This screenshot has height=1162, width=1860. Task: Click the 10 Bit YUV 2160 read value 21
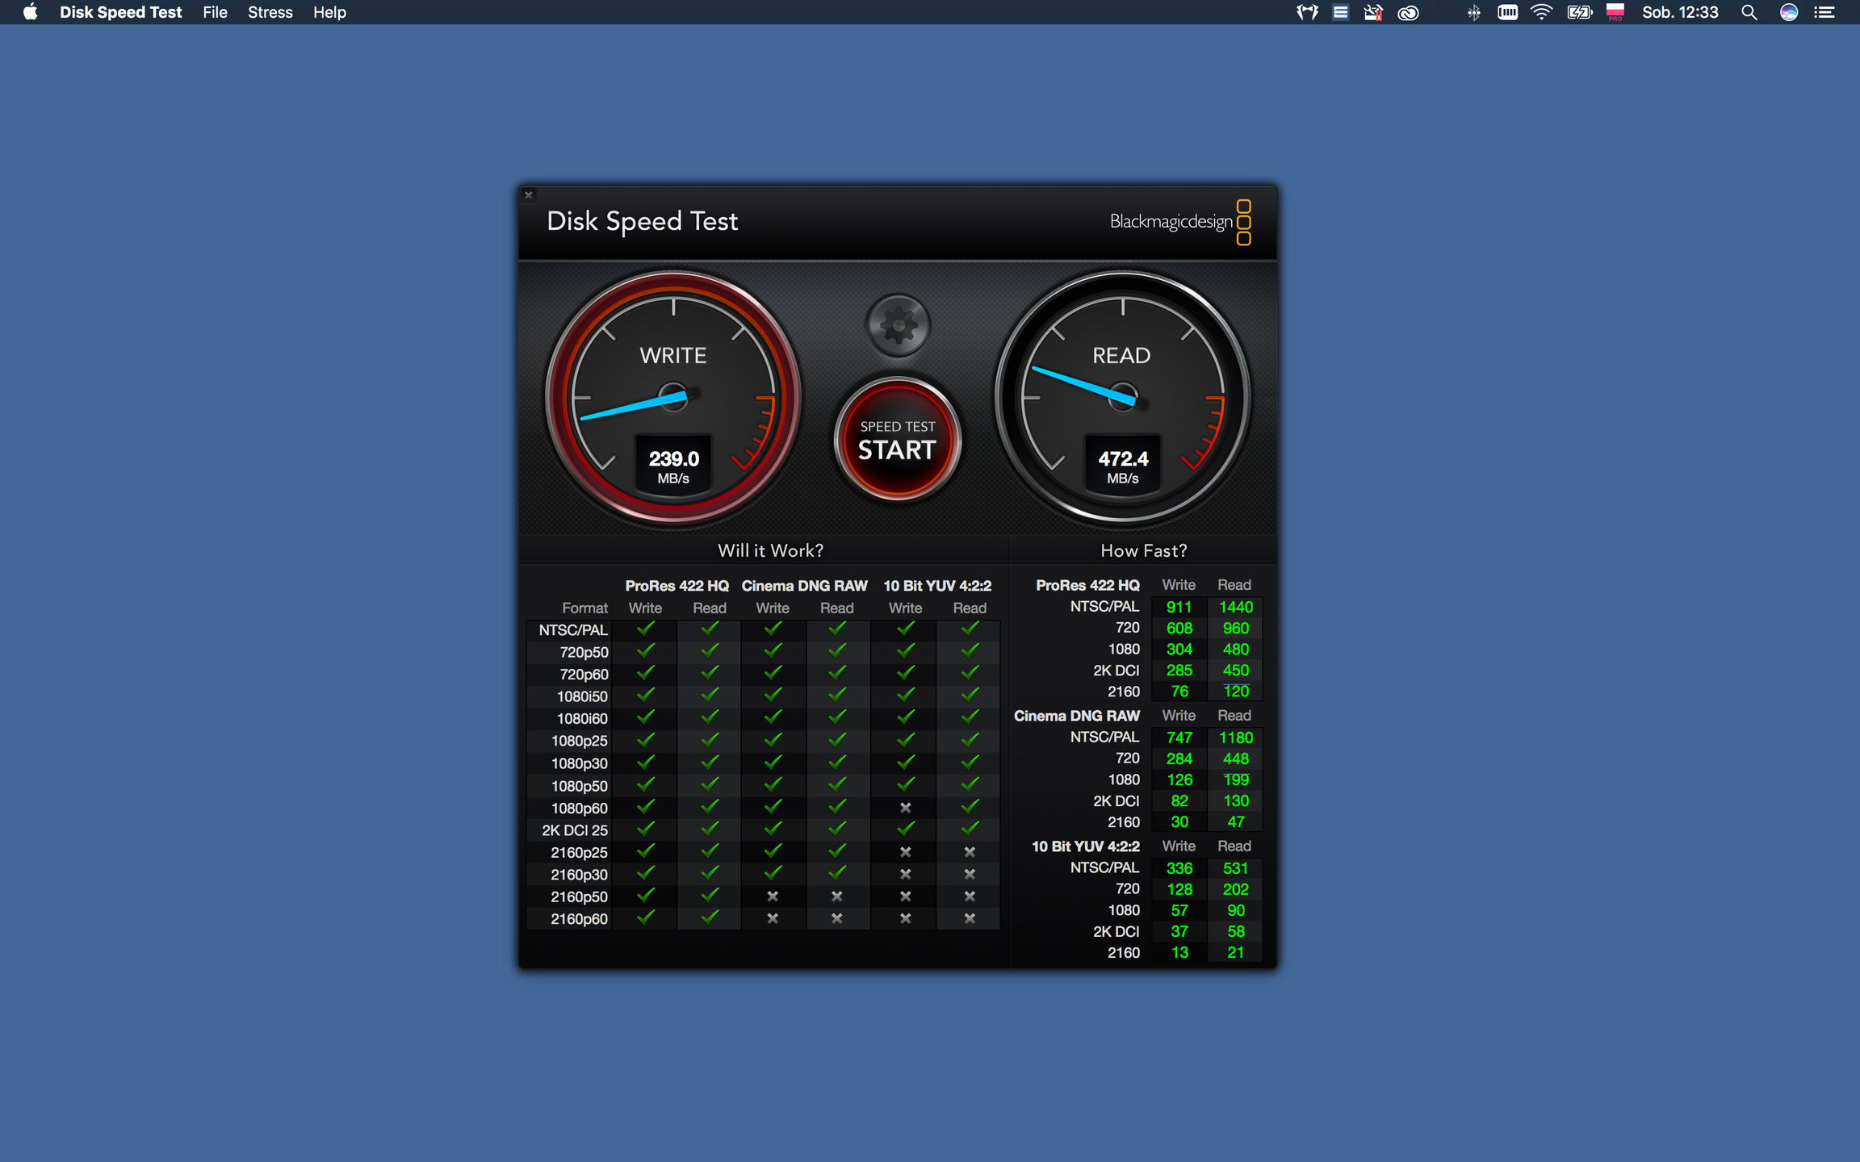pos(1236,953)
